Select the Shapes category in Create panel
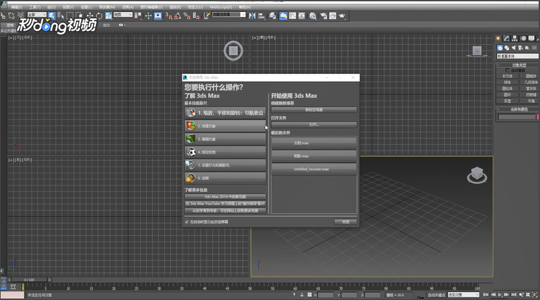Screen dimensions: 540x300 (x=506, y=47)
